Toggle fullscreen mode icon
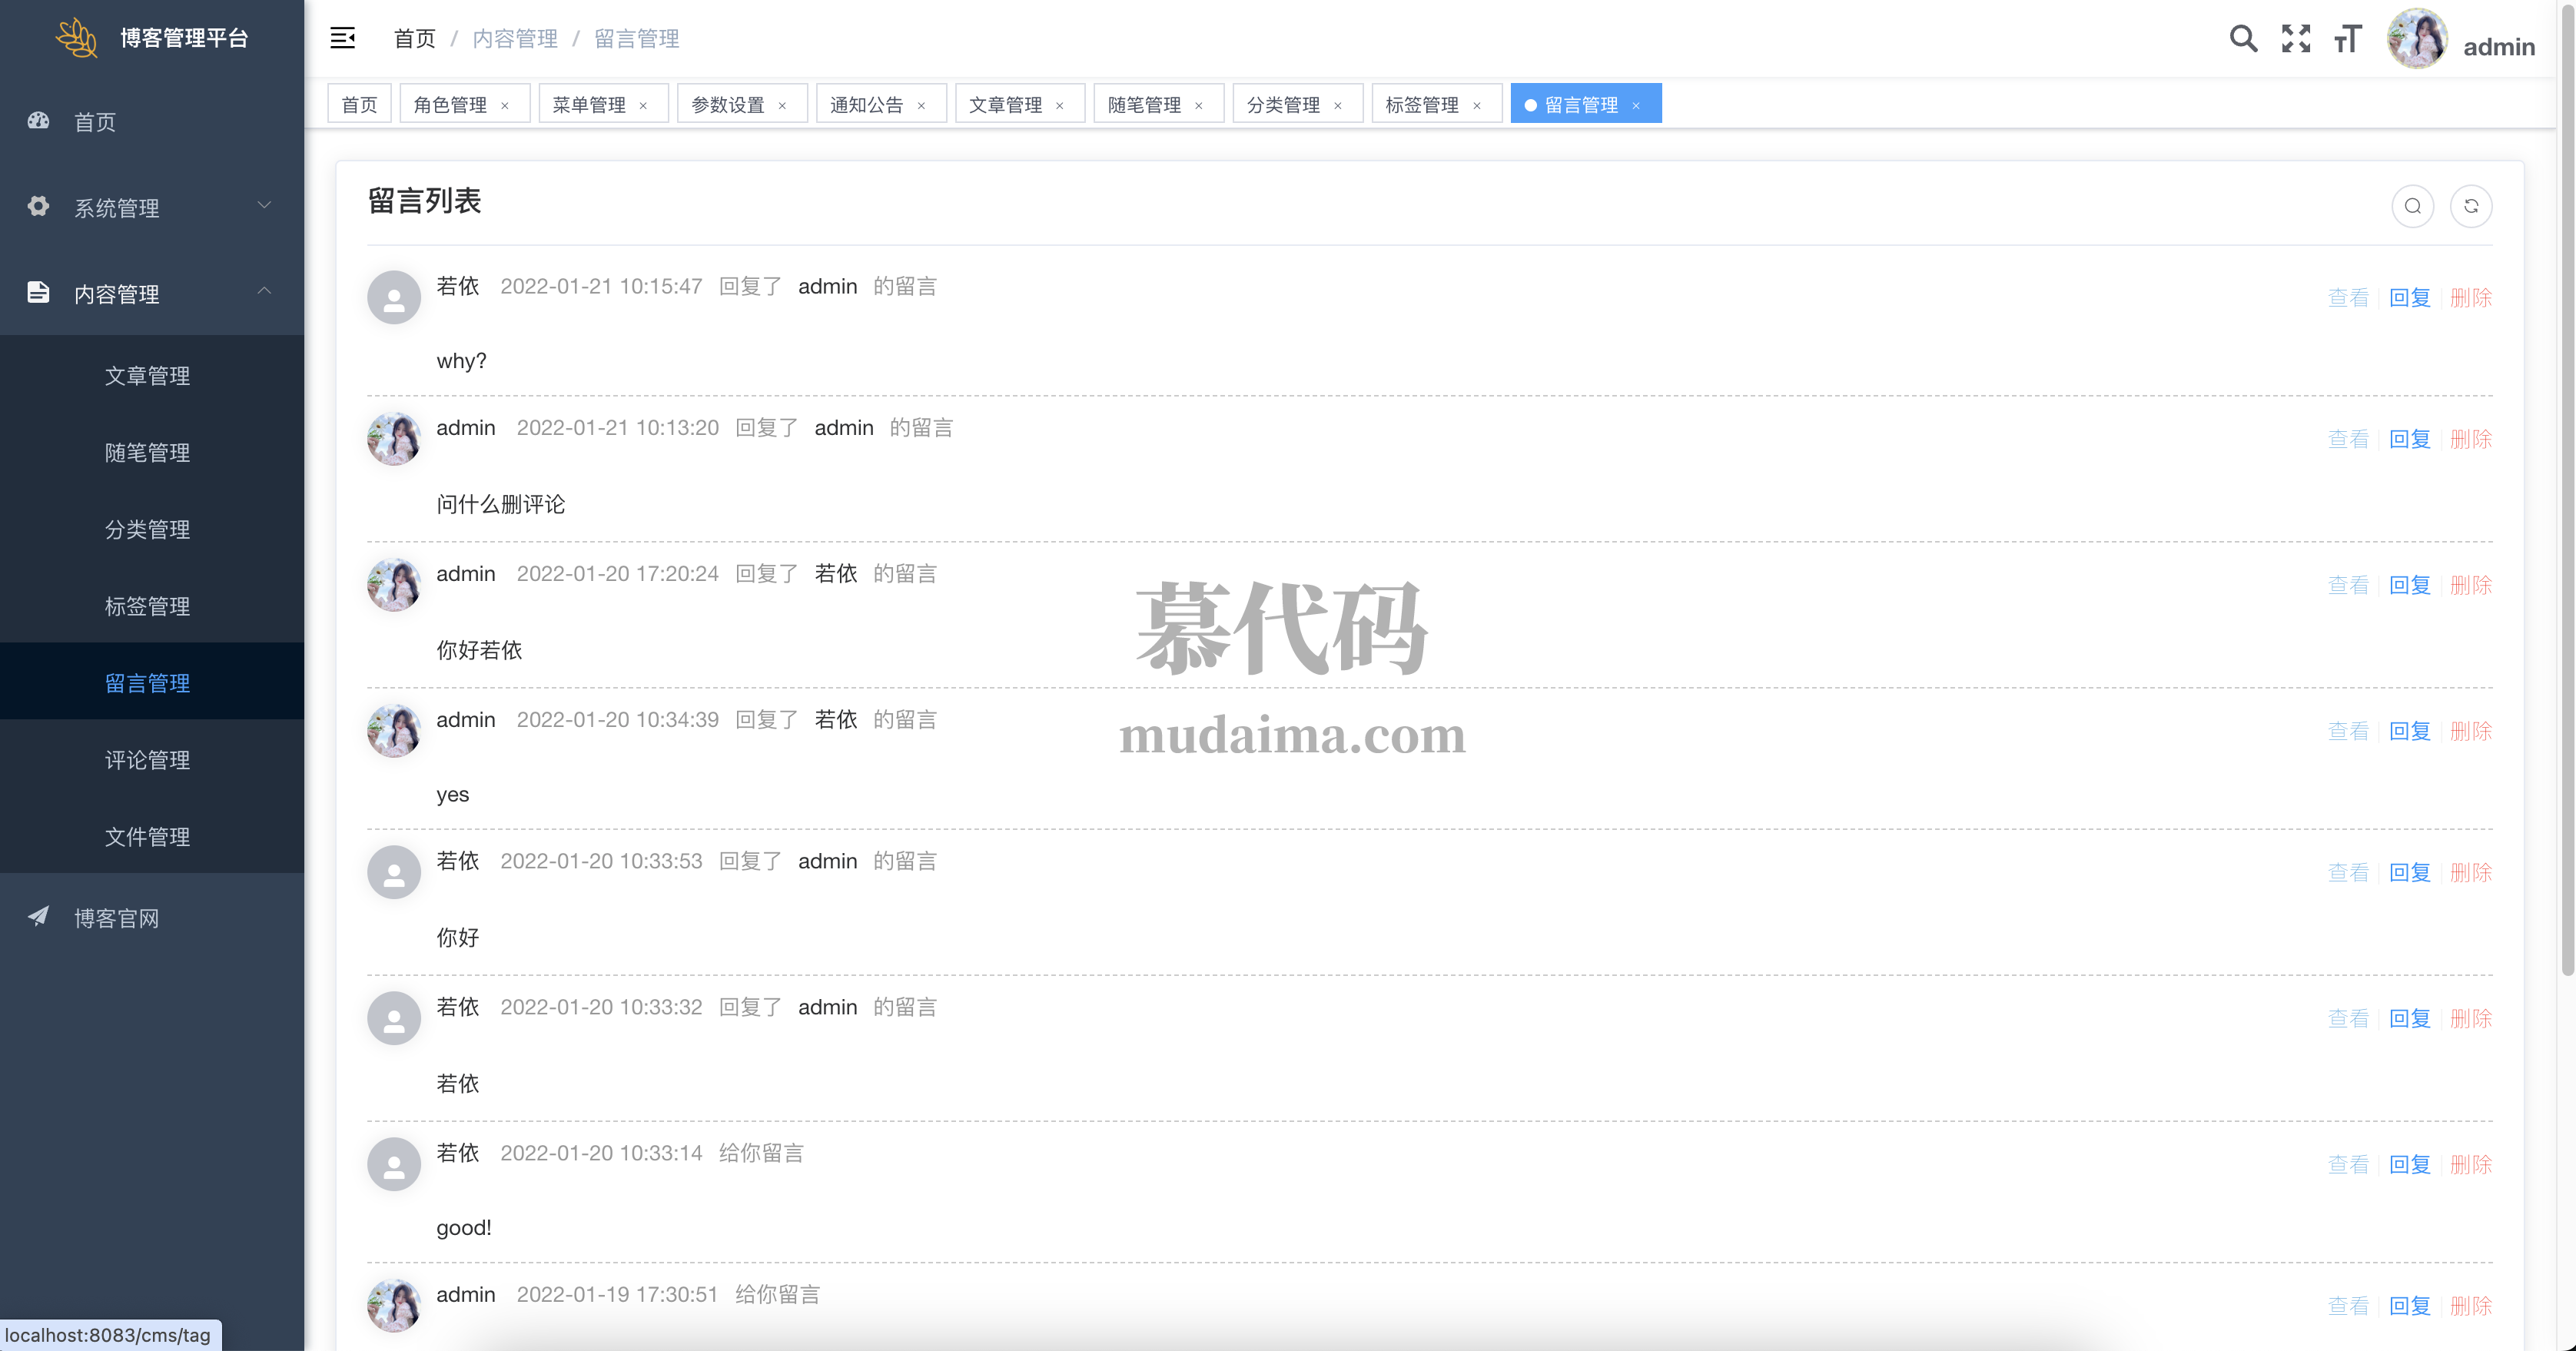 point(2296,39)
